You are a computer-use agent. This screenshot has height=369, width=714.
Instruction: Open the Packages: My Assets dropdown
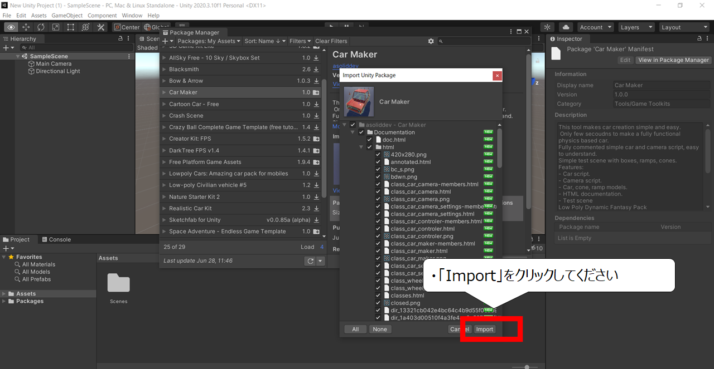(209, 41)
